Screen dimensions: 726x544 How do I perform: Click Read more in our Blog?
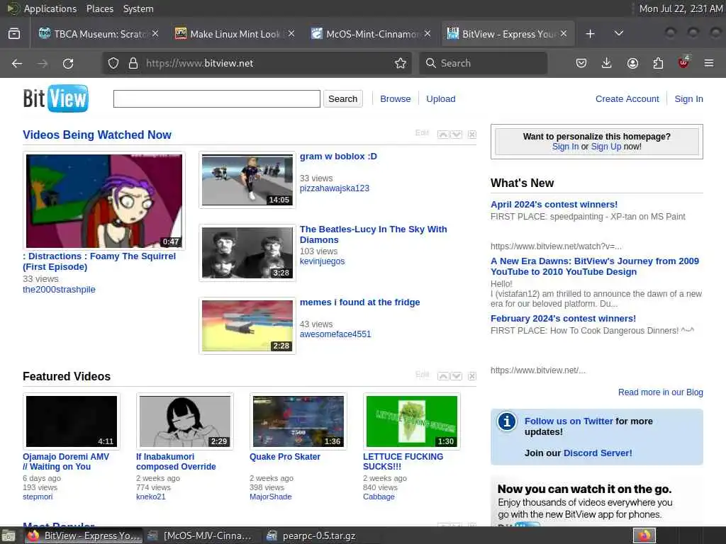point(660,392)
